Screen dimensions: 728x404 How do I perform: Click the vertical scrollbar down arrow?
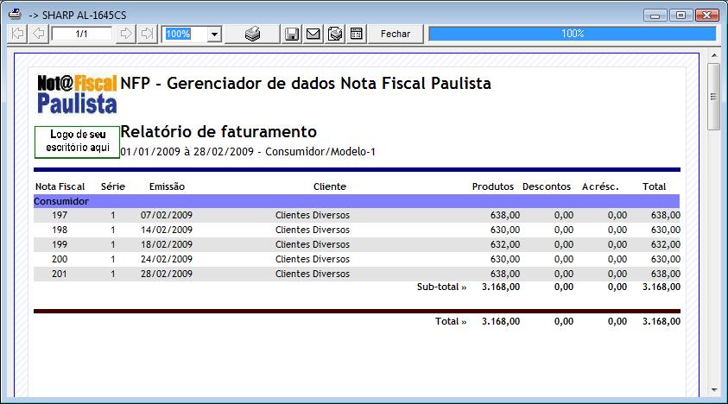coord(714,390)
